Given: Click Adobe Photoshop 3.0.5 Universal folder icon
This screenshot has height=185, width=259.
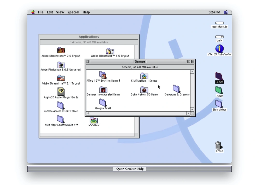Looking at the screenshot, I should point(61,65).
